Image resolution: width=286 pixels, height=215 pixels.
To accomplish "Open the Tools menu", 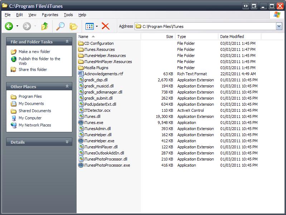I will (x=68, y=15).
